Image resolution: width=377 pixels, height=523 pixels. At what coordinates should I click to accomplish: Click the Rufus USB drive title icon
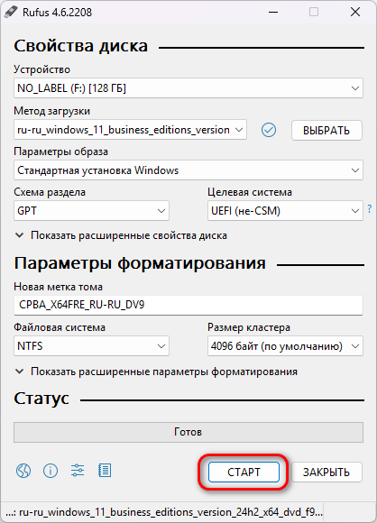click(x=11, y=12)
